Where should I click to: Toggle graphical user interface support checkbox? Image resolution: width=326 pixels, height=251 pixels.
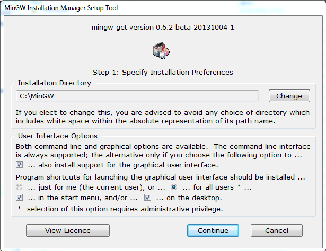[x=19, y=165]
